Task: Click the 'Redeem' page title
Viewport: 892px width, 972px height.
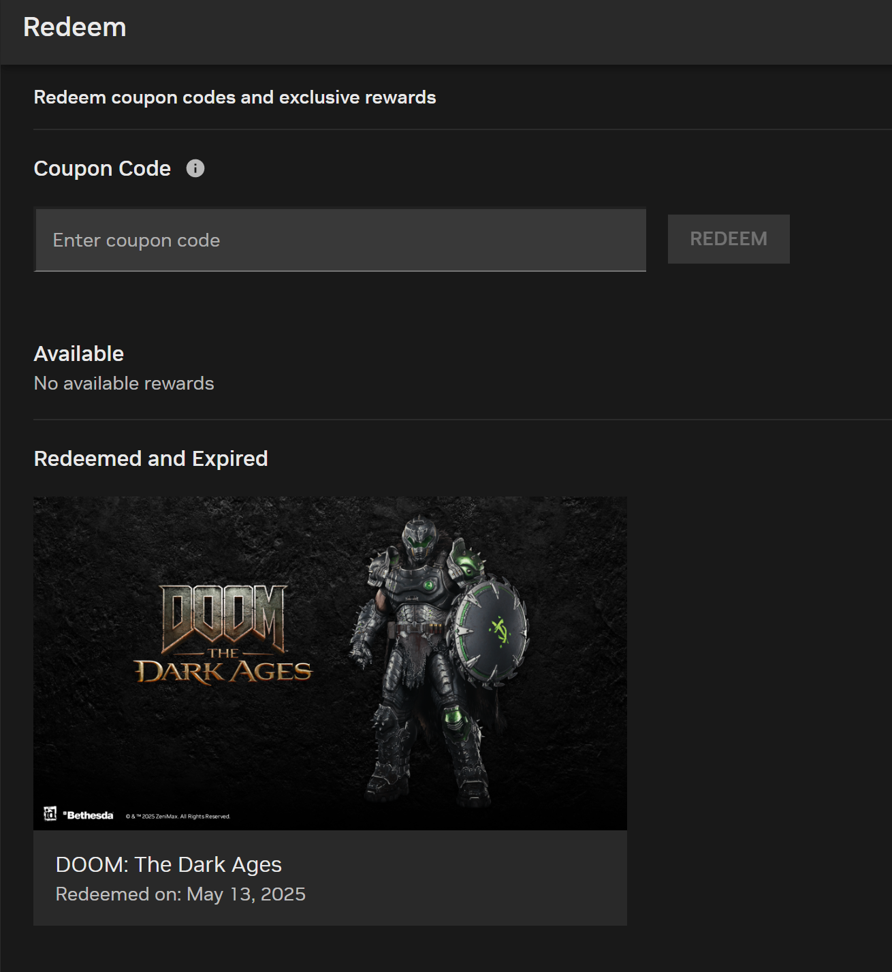Action: [75, 27]
